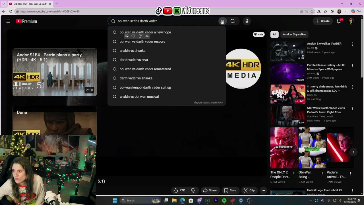Open Anakin Skywalker | VADER thumbnail
364x205 pixels.
click(288, 52)
